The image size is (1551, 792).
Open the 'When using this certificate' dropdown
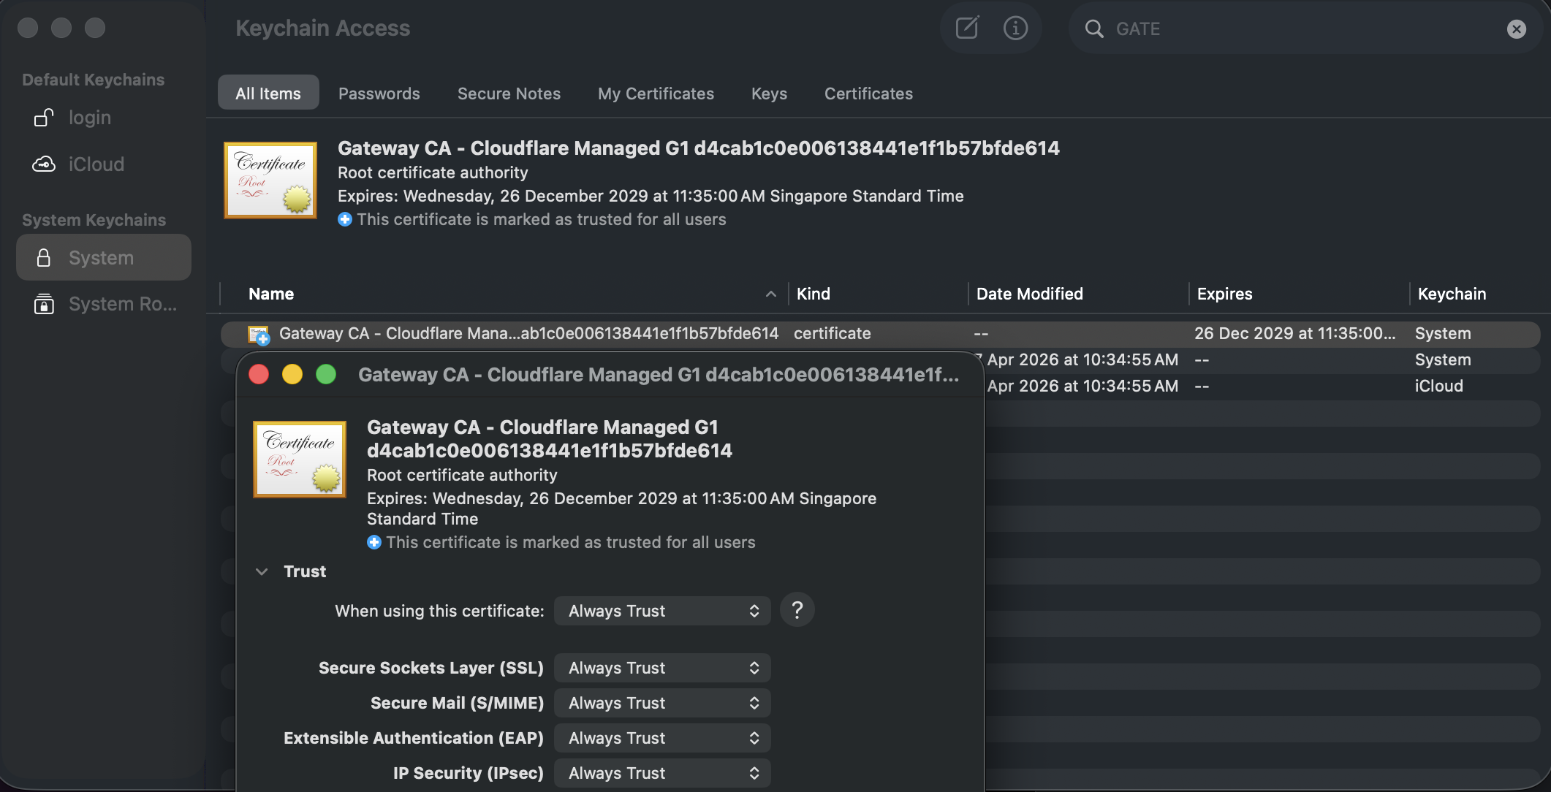click(662, 611)
